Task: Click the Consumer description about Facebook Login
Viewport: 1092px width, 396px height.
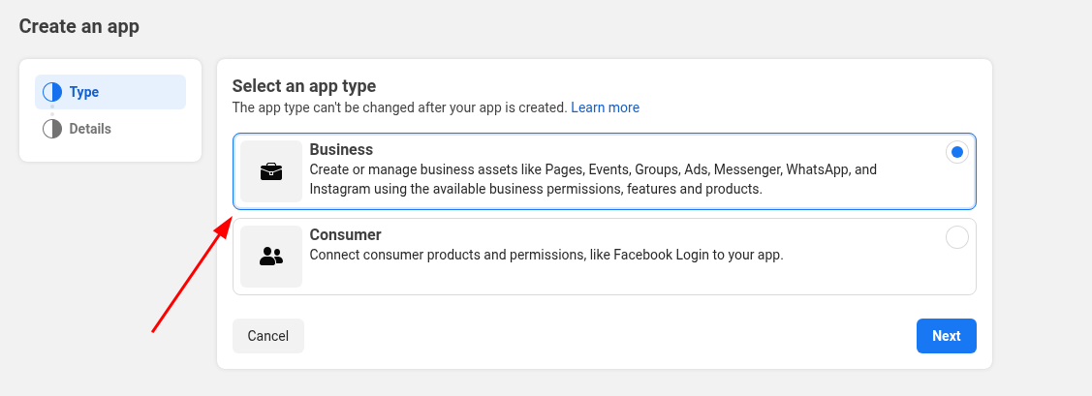Action: coord(546,255)
